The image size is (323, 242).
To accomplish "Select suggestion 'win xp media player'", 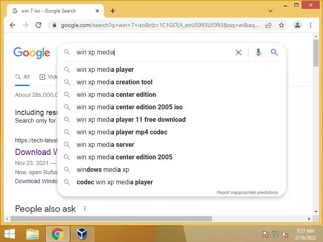I will pyautogui.click(x=172, y=69).
